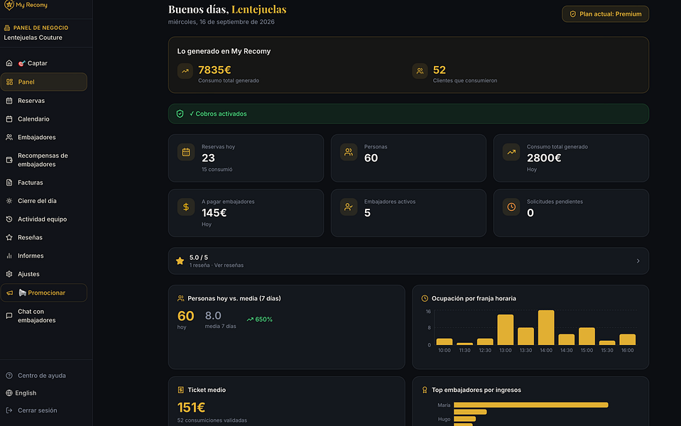Screen dimensions: 681x426
Task: Click the My Recomy logo icon
Action: (9, 5)
